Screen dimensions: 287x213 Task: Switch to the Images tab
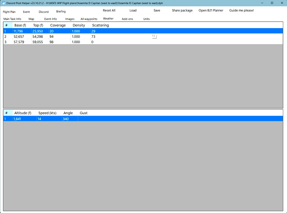pos(70,19)
